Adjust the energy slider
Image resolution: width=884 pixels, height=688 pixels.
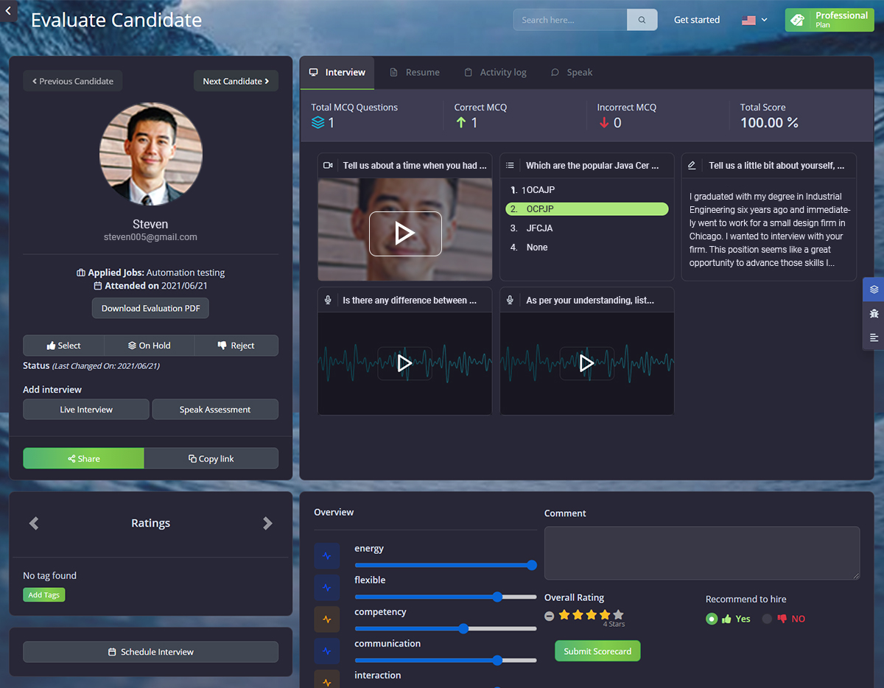point(446,565)
